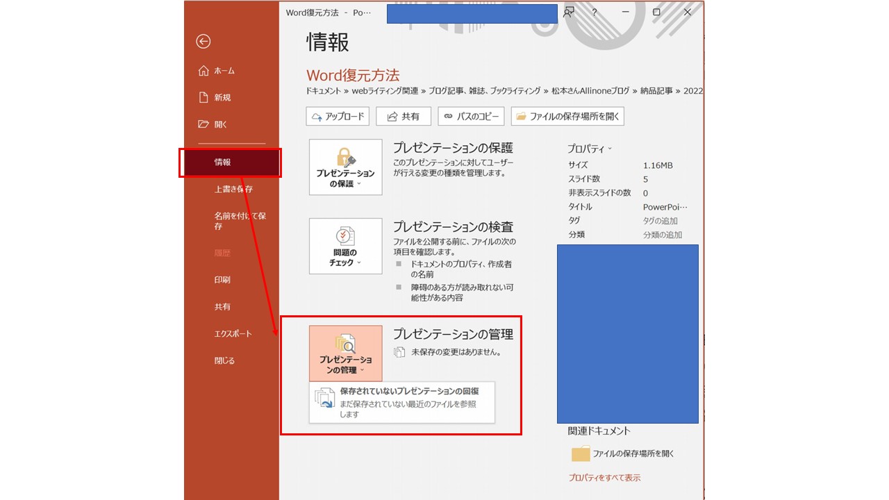This screenshot has height=500, width=889.
Task: Choose 名前を付けて保存 in the sidebar
Action: (240, 221)
